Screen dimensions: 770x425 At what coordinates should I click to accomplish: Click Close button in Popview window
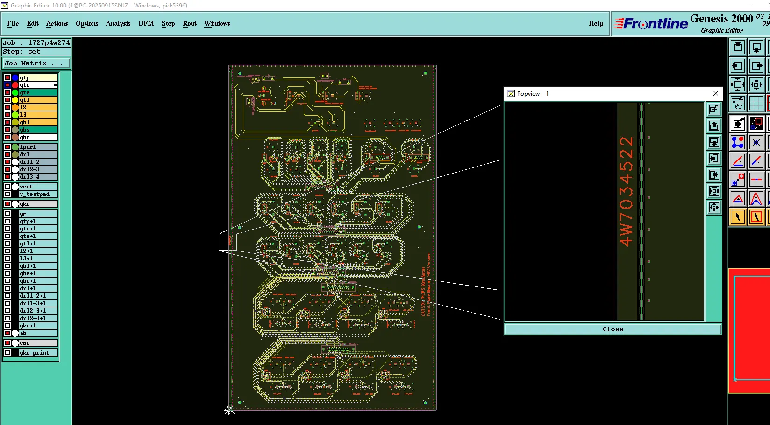coord(613,329)
